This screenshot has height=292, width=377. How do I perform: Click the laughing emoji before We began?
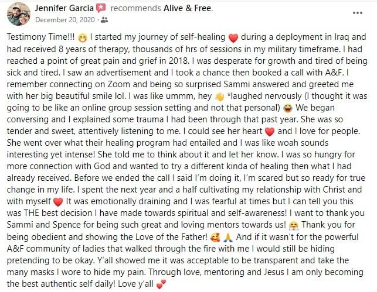tap(288, 108)
